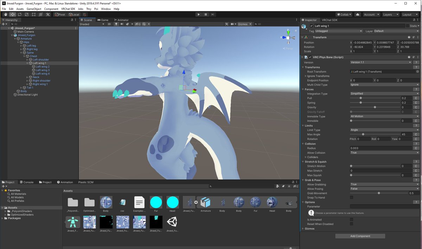Toggle scene lighting icon
Screen dimensions: 422x249
(x=115, y=24)
